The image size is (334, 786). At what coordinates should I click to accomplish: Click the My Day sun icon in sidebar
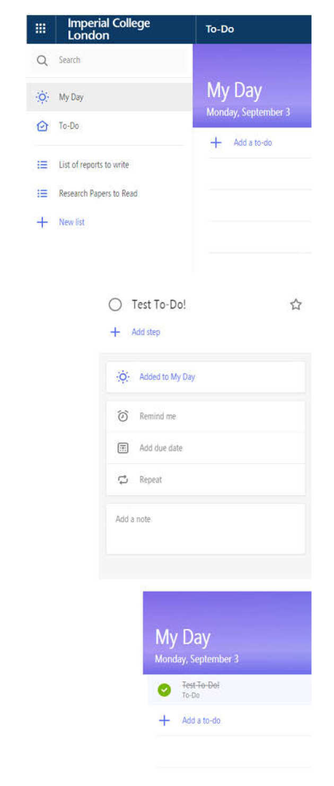(x=42, y=97)
